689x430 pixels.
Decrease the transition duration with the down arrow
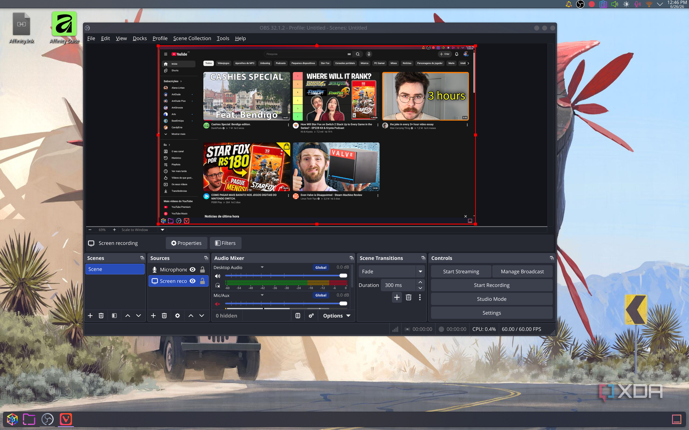pyautogui.click(x=420, y=288)
